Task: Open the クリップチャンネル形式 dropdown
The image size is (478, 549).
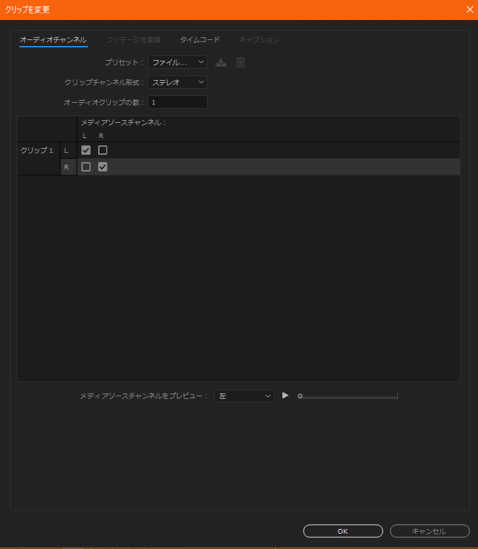Action: click(178, 82)
